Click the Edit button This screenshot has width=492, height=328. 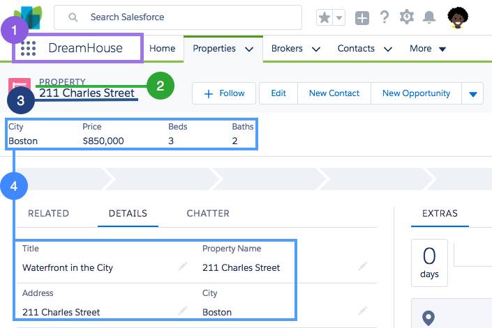(278, 93)
